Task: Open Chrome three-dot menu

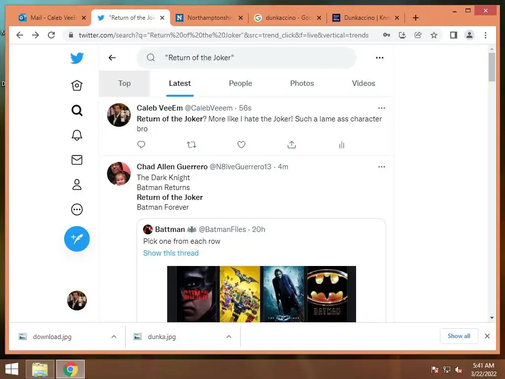Action: click(x=485, y=35)
